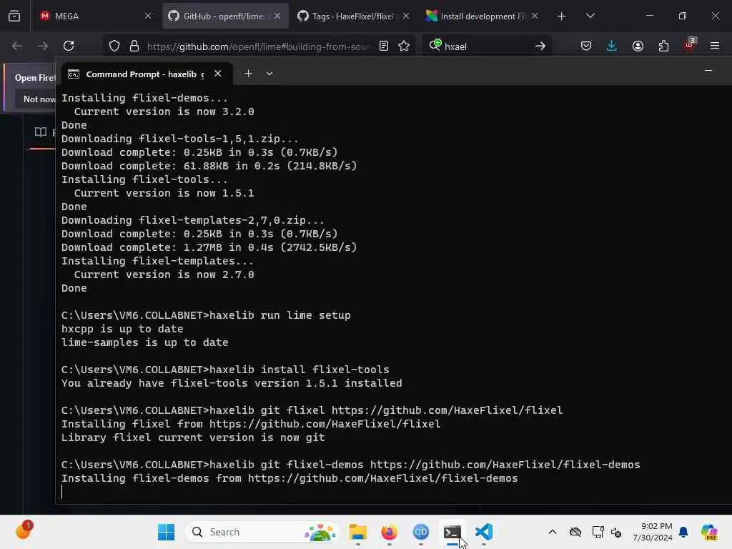The height and width of the screenshot is (549, 732).
Task: Show hidden system tray icons
Action: [553, 532]
